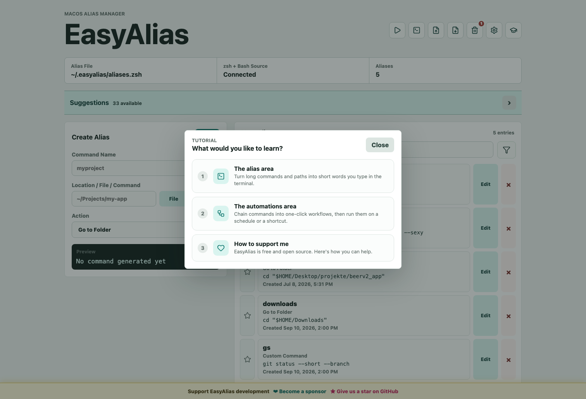Click the workflow icon beside The automations area

pos(221,213)
